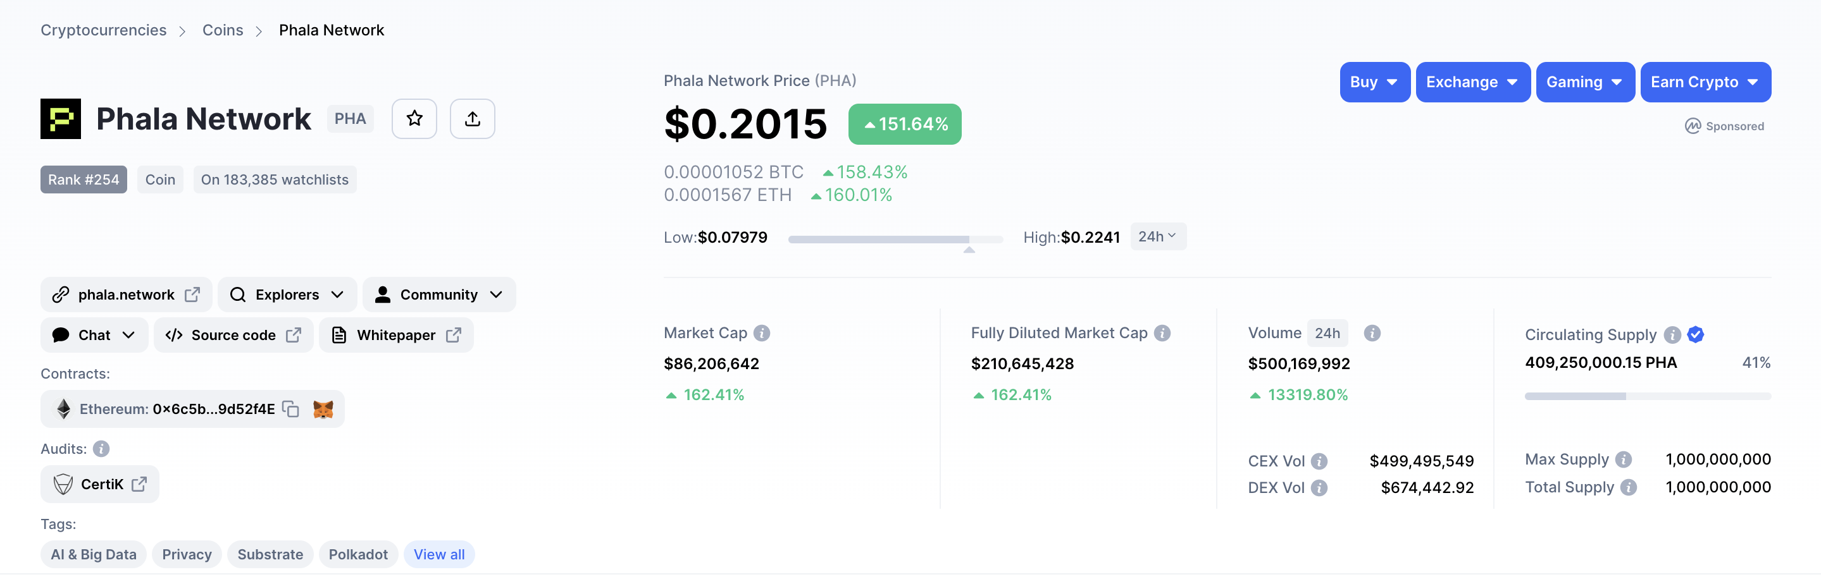
Task: Click the DEX volume $674,442.92
Action: tap(1427, 488)
